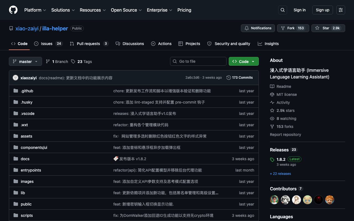Select the Code tab
Image resolution: width=354 pixels, height=221 pixels.
click(19, 44)
